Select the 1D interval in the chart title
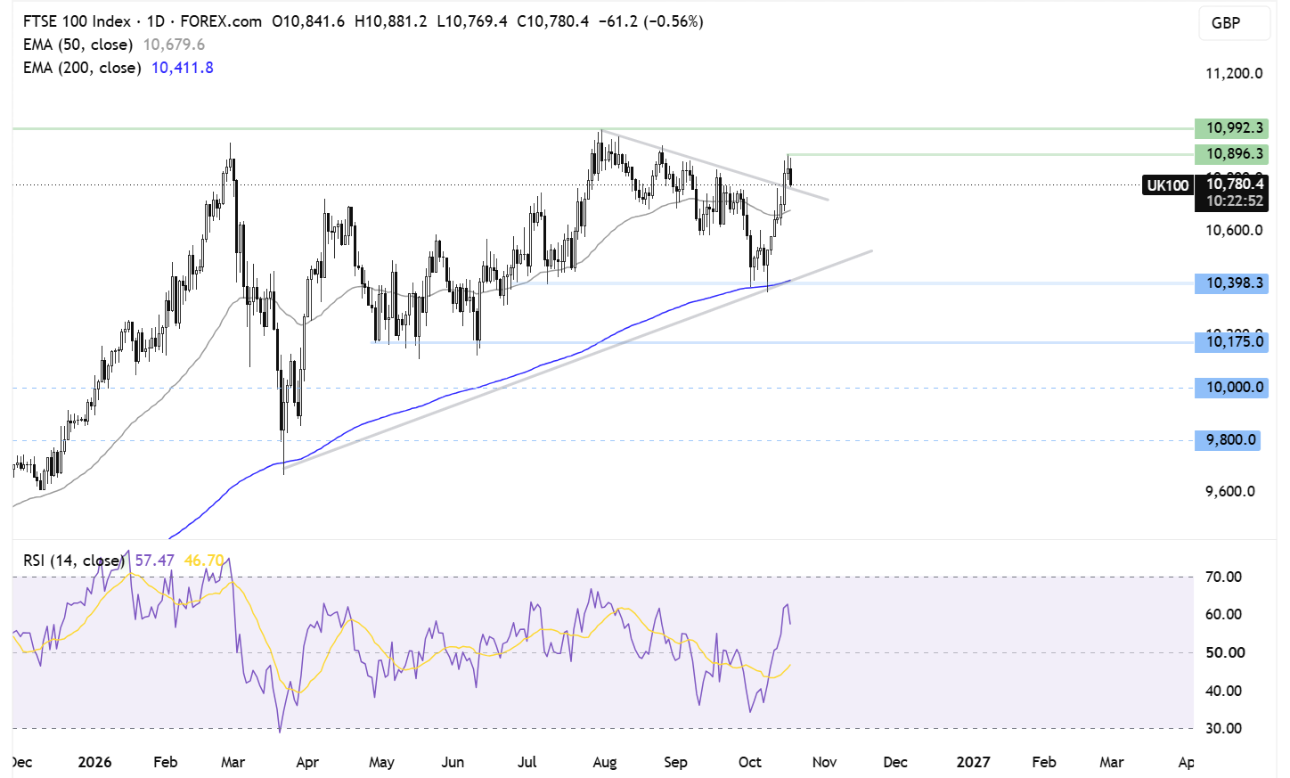 156,21
